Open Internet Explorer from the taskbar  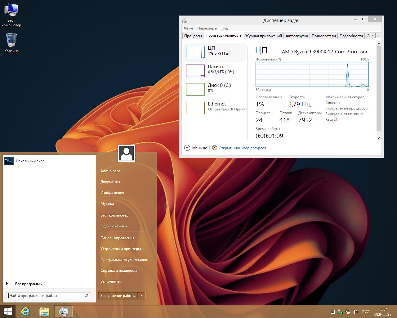25,311
